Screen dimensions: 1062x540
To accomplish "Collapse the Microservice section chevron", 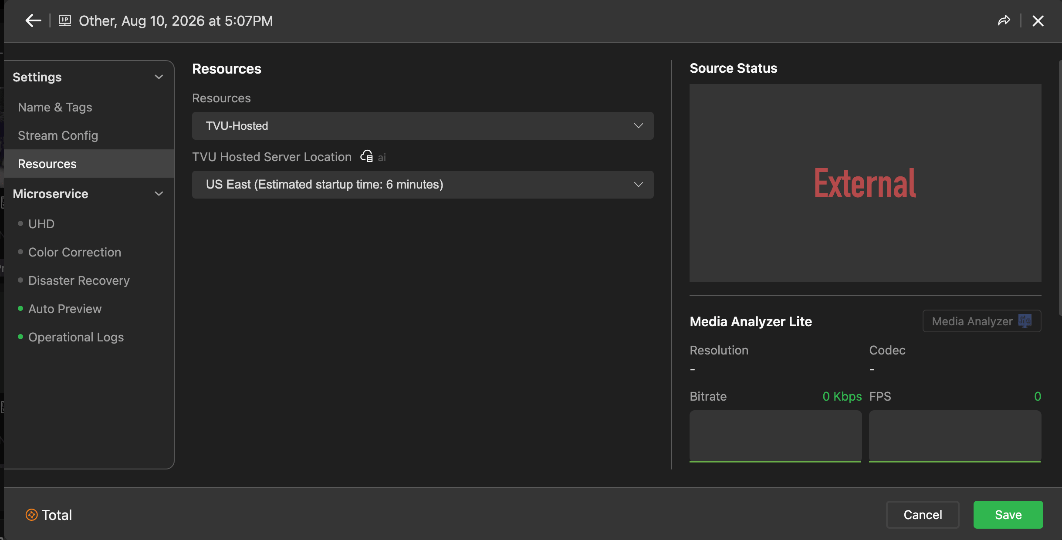I will point(159,194).
